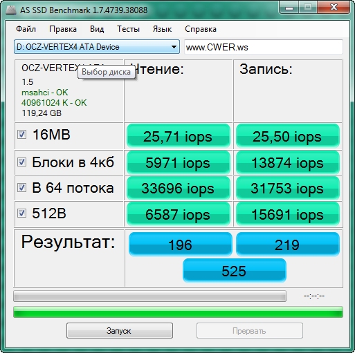The height and width of the screenshot is (353, 355).
Task: Open the Вид menu
Action: point(97,29)
